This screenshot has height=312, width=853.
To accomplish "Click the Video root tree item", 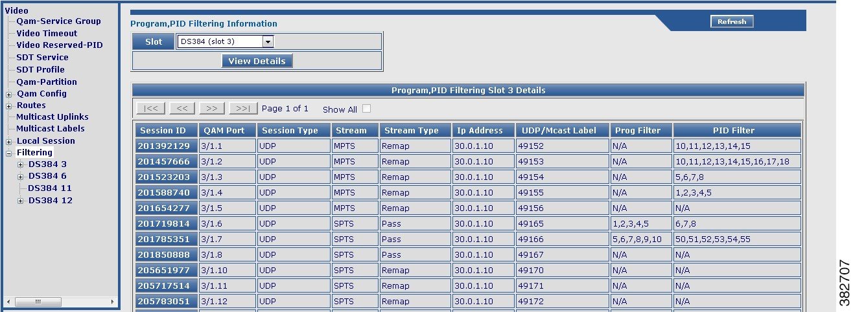I will (16, 10).
